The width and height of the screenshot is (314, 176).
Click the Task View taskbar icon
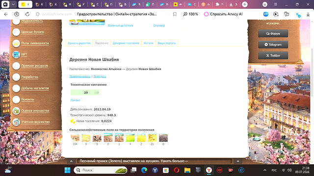click(x=133, y=170)
